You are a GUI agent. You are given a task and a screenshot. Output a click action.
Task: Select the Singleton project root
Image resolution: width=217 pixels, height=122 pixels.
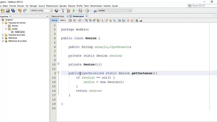click(x=9, y=20)
